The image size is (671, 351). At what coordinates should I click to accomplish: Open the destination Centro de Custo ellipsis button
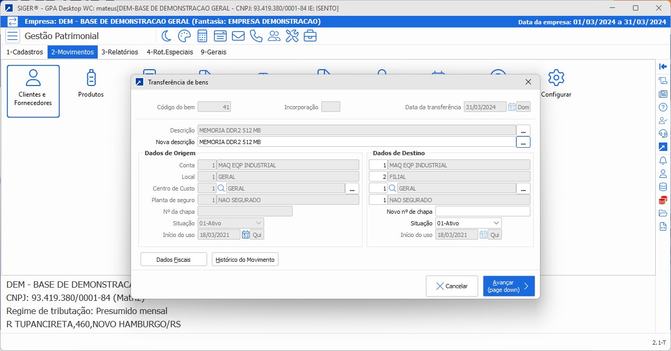coord(523,188)
